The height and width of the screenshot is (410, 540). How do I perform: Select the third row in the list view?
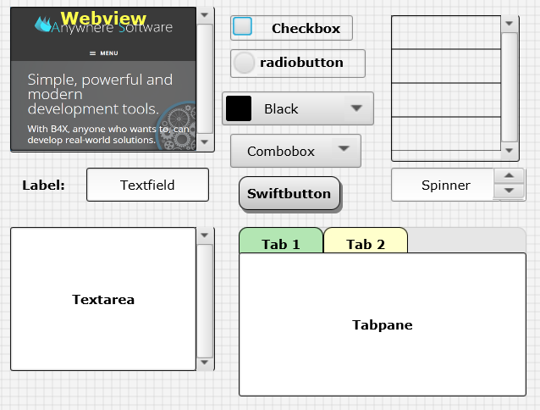tap(446, 100)
